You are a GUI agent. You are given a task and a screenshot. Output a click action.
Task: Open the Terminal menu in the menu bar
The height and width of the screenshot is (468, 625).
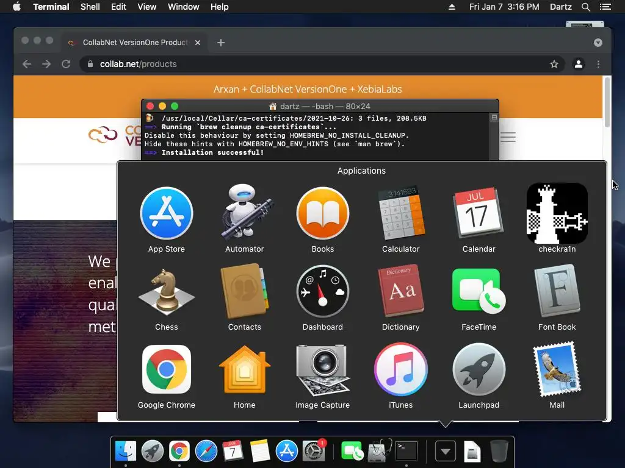coord(51,7)
